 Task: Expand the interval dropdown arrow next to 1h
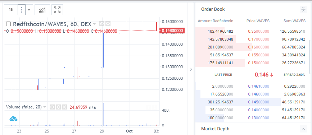(x=29, y=10)
